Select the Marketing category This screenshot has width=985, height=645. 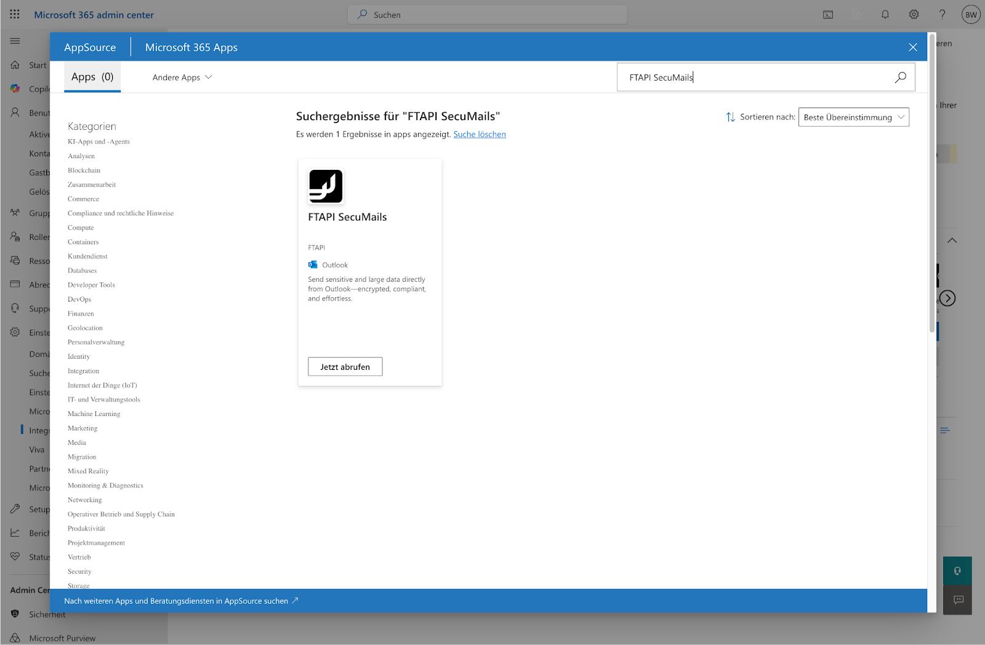coord(82,428)
